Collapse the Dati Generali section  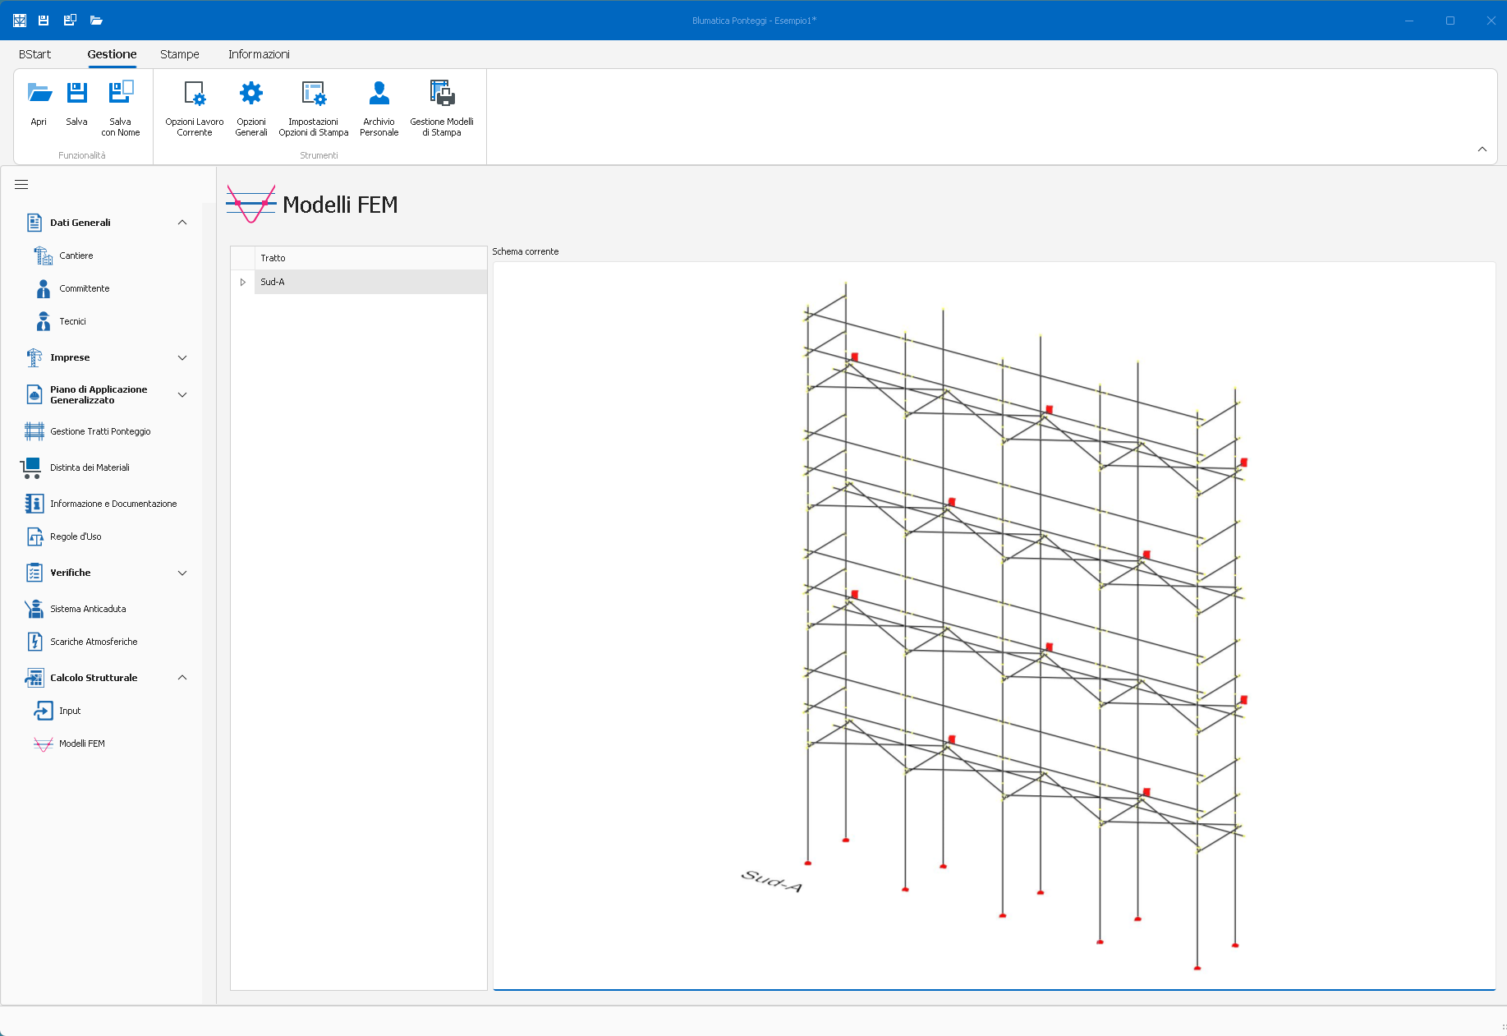pyautogui.click(x=182, y=223)
